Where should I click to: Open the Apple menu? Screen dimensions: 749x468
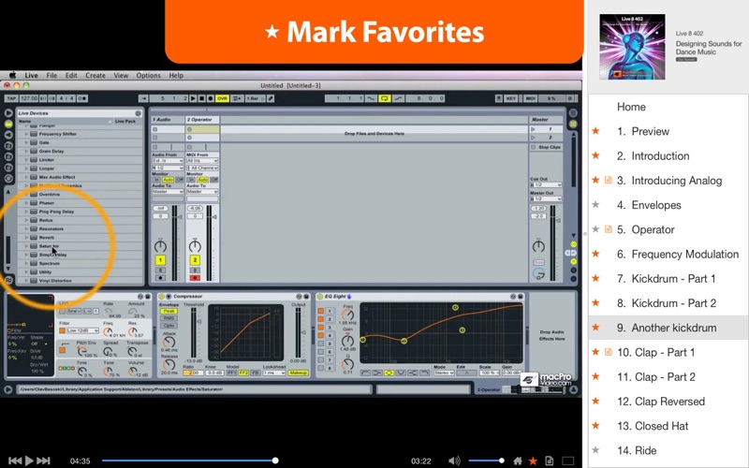coord(12,75)
